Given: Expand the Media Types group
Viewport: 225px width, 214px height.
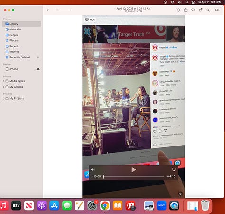Looking at the screenshot, I should coord(4,81).
